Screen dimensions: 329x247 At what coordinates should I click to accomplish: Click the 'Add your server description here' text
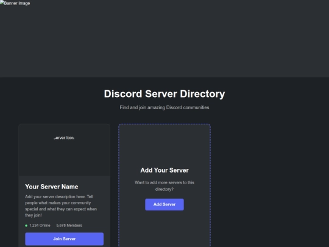pos(61,206)
